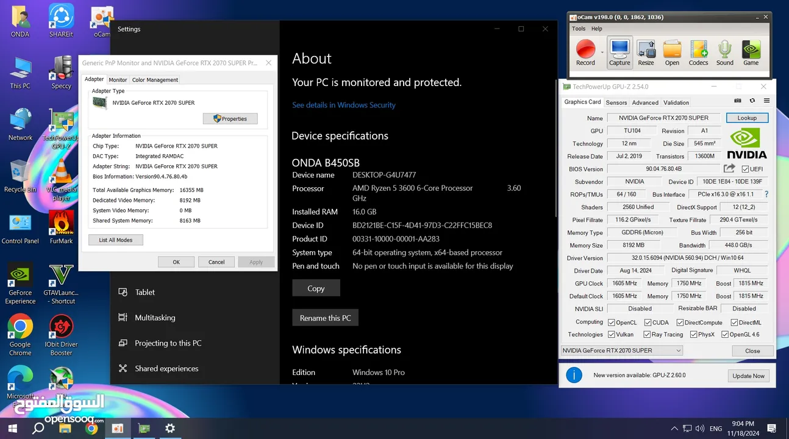Open the GPU-Z hamburger menu
The width and height of the screenshot is (789, 439).
point(766,101)
